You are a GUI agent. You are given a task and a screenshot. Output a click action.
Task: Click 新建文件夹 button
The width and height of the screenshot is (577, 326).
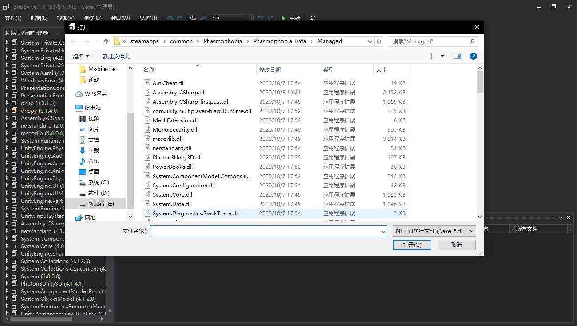click(x=116, y=56)
